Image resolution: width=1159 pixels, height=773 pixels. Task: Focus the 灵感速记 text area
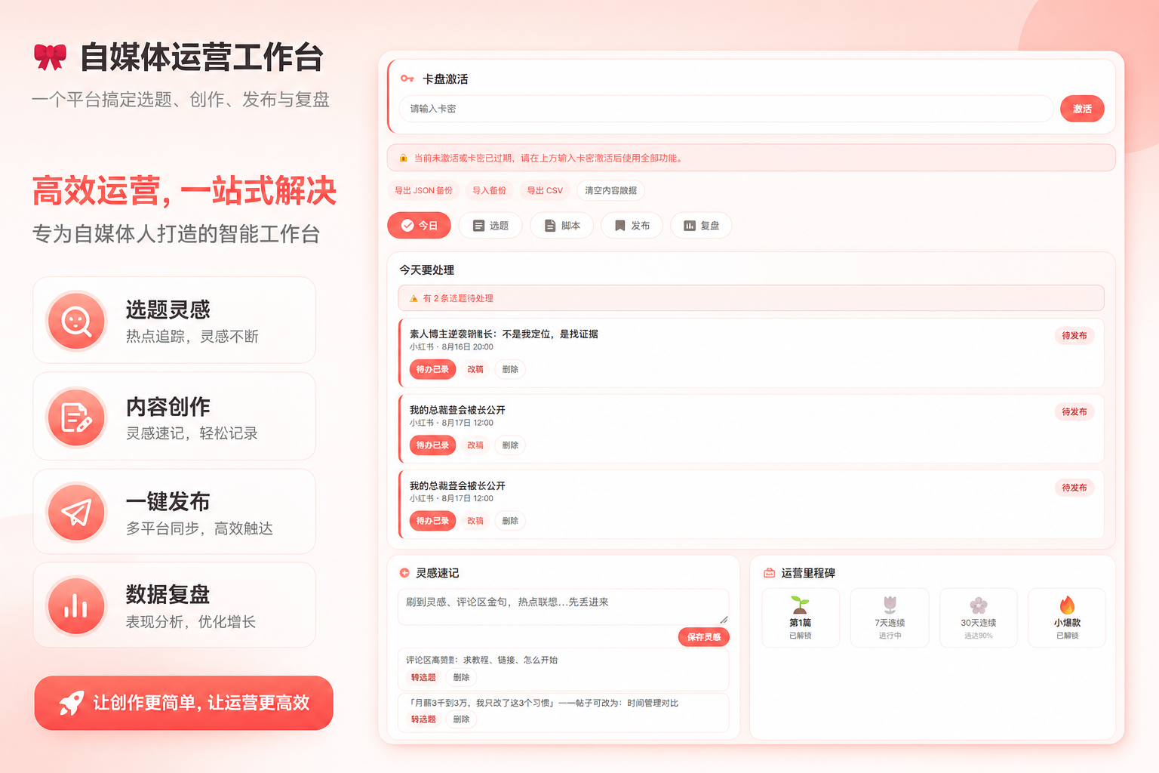point(563,607)
